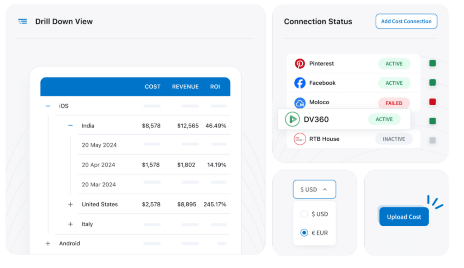
Task: Open the USD currency dropdown
Action: (314, 189)
